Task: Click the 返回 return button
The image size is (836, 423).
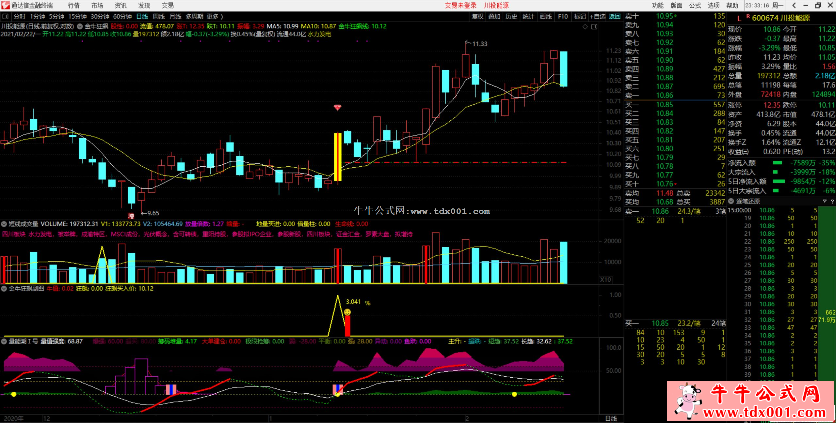Action: (x=615, y=16)
